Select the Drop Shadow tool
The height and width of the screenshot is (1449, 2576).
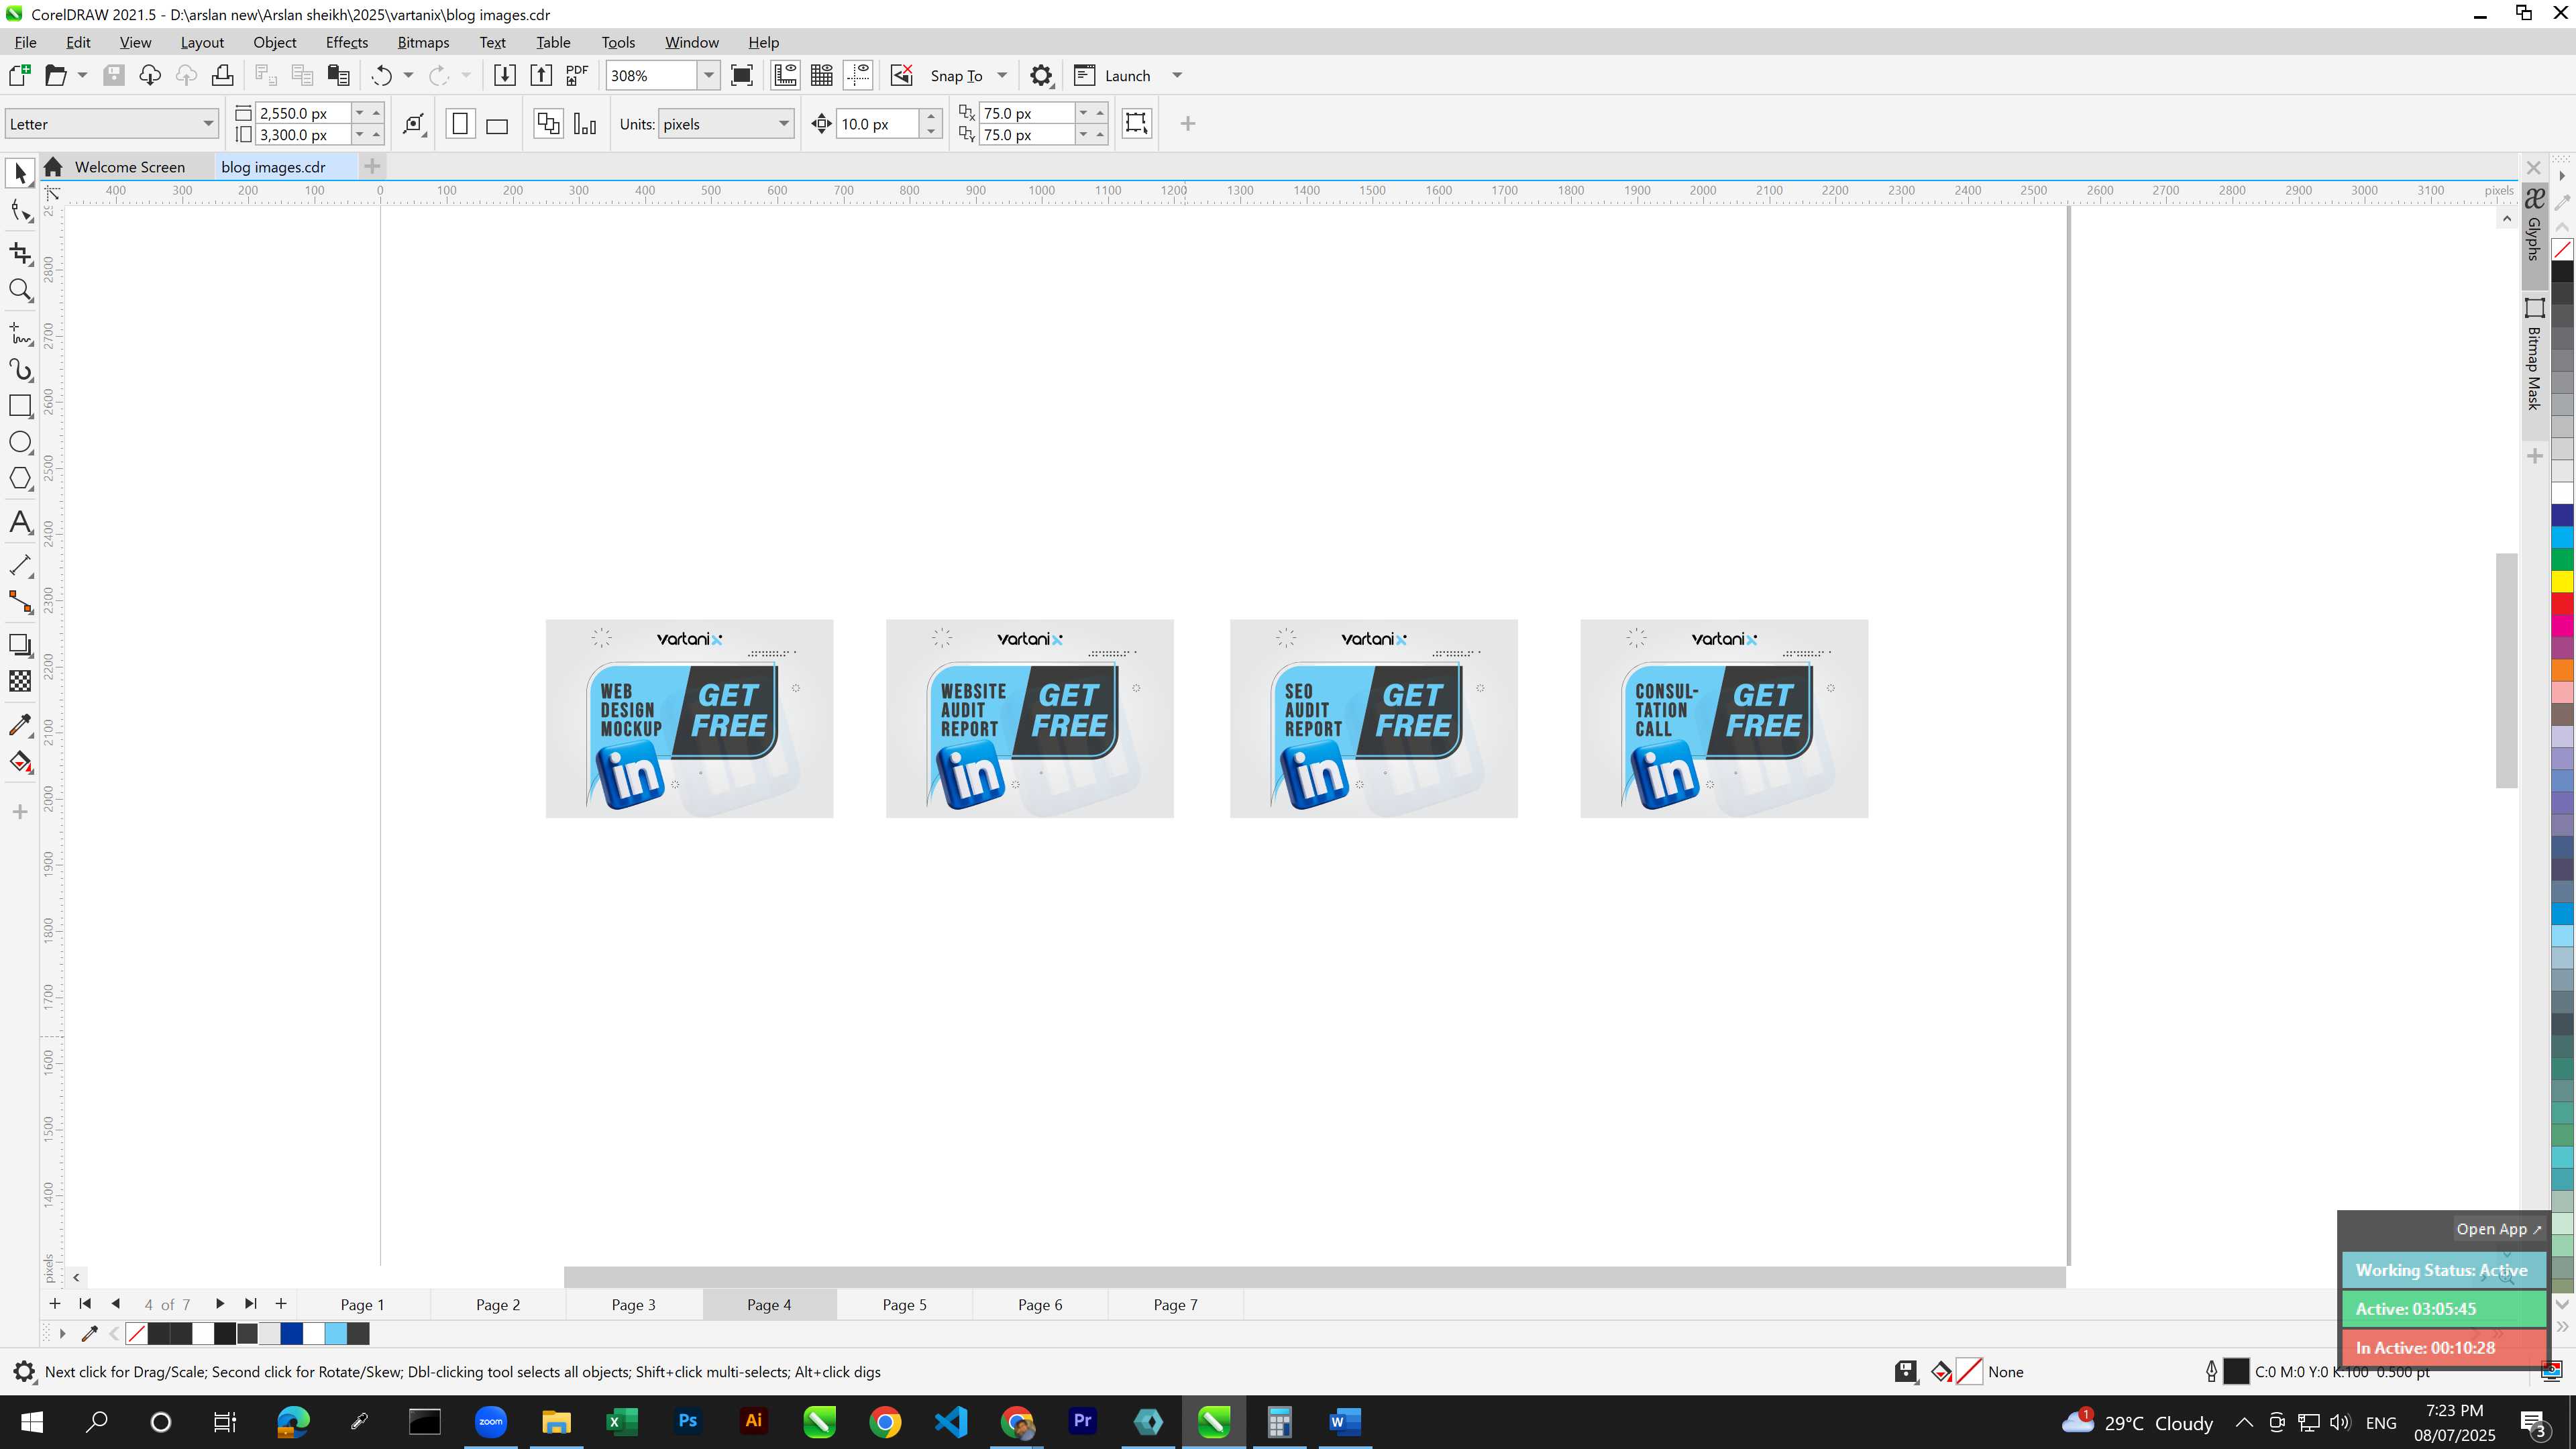[x=20, y=645]
